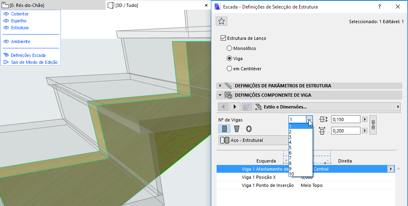Select Viga radio option

point(229,59)
